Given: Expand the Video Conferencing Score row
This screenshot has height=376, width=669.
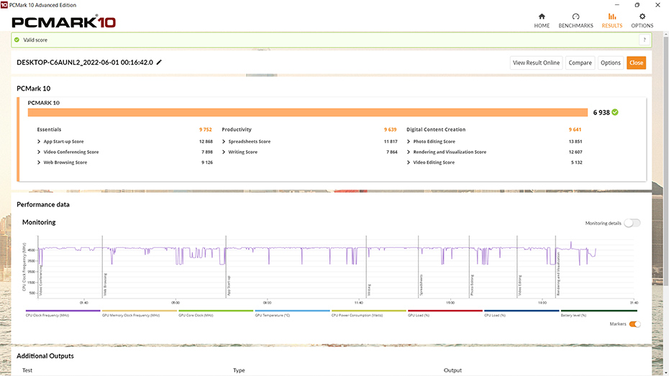Looking at the screenshot, I should [39, 152].
